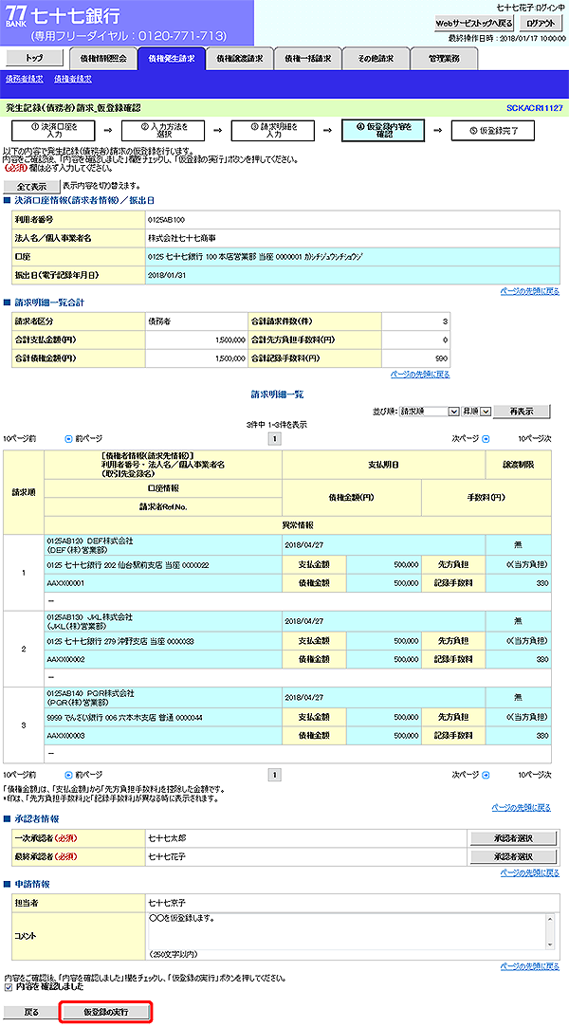Open the 並び順 請求順 dropdown

(x=429, y=412)
